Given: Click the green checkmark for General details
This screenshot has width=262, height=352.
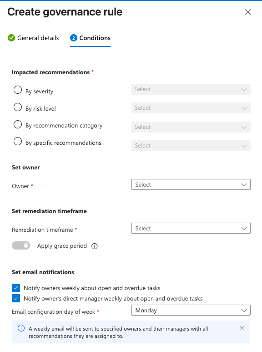Looking at the screenshot, I should pyautogui.click(x=11, y=38).
